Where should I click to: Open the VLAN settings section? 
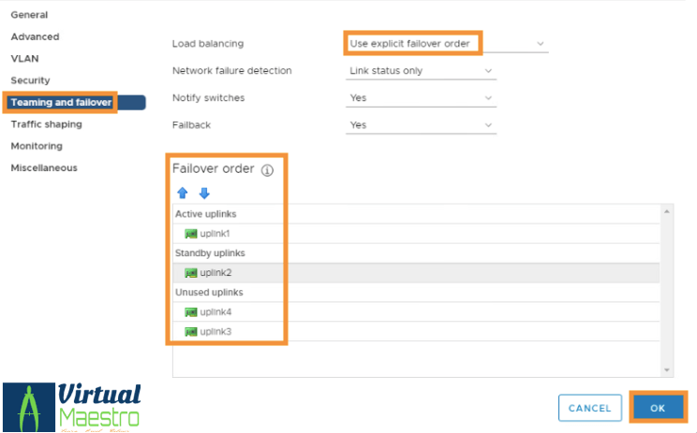(x=24, y=58)
